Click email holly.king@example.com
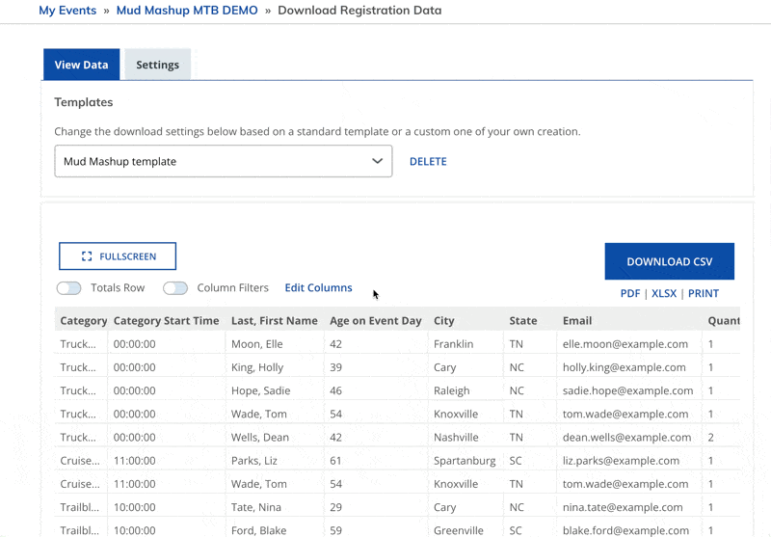 point(624,367)
